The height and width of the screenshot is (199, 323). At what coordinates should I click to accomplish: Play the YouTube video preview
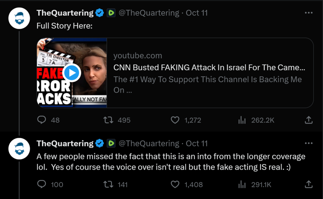[72, 73]
